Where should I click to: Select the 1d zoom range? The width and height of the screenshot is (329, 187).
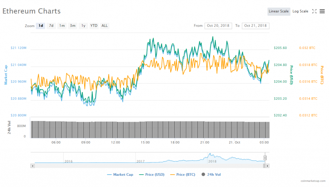click(40, 26)
